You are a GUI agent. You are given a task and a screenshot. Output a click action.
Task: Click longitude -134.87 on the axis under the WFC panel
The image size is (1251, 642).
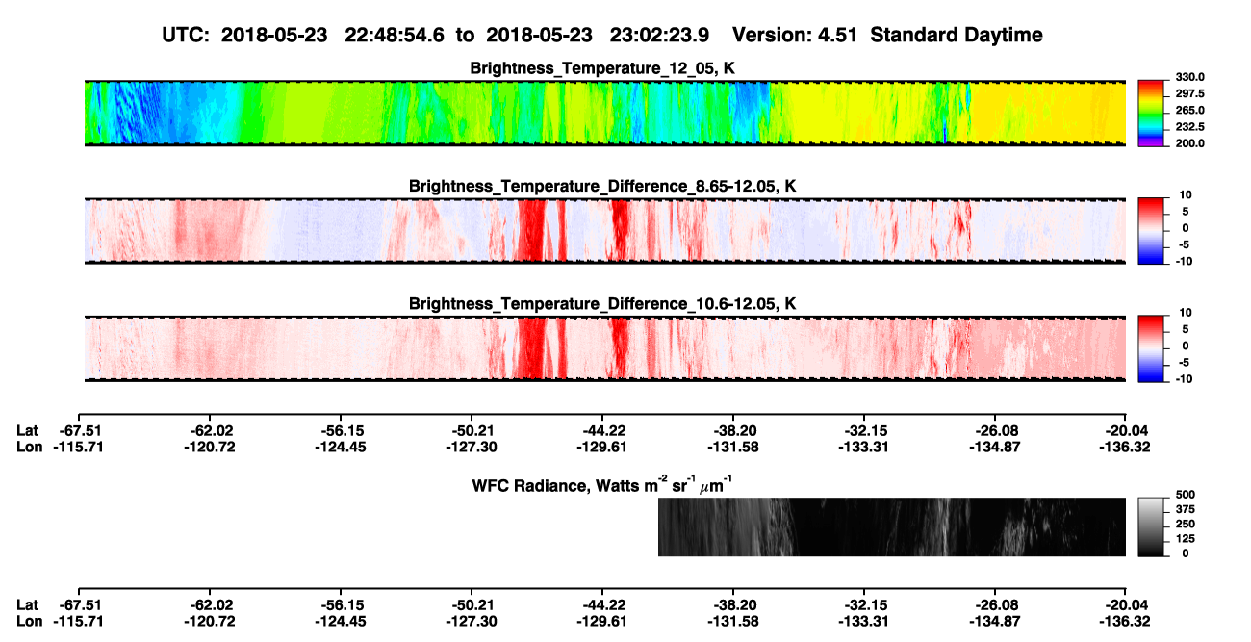[996, 620]
